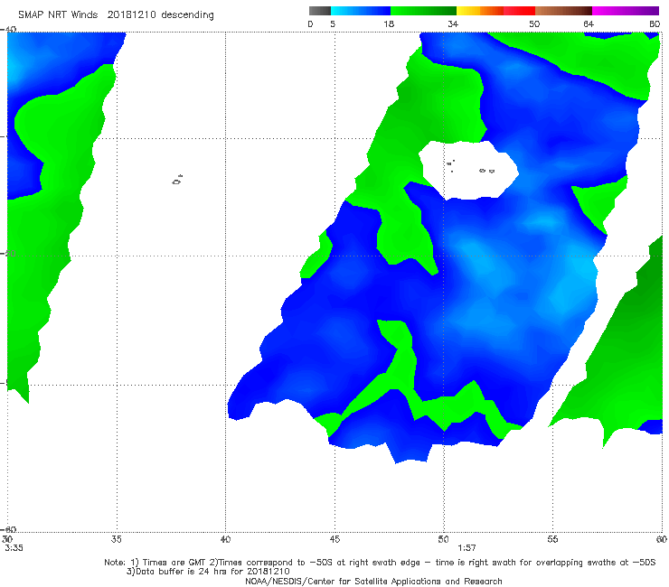Click the '34' label under the color scale

[x=453, y=23]
